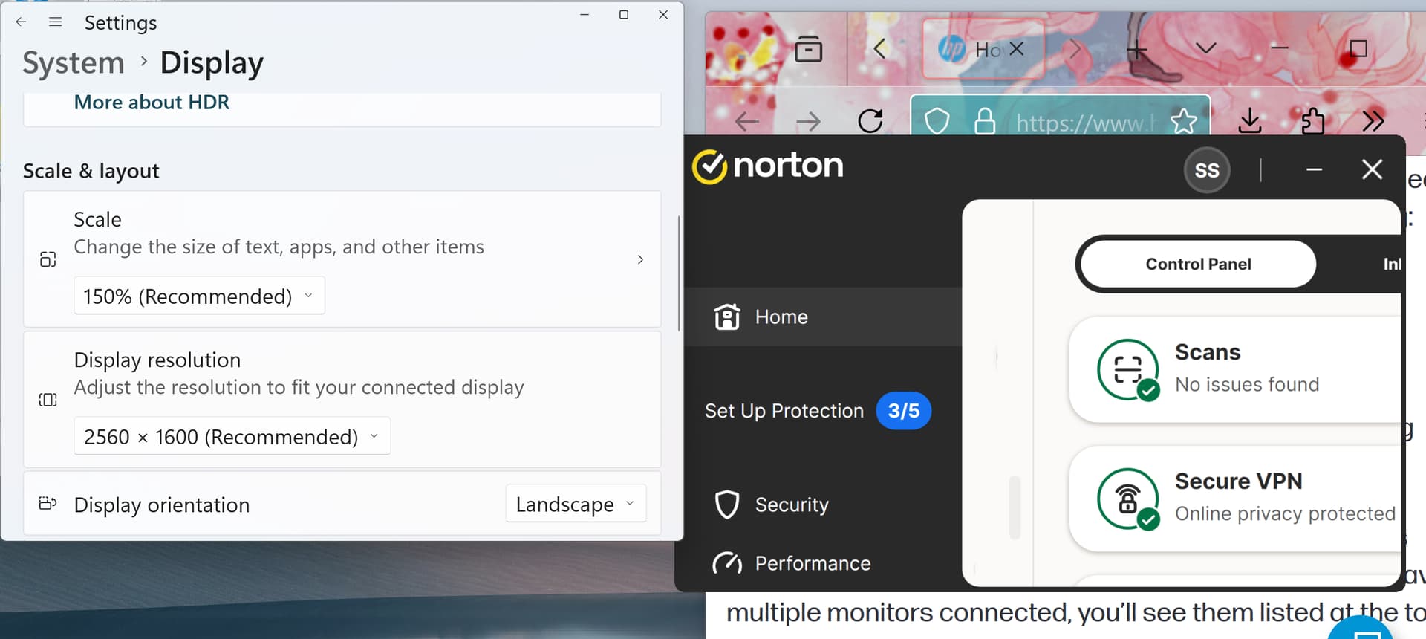This screenshot has height=639, width=1426.
Task: Click the Performance gauge icon in Norton
Action: click(727, 563)
